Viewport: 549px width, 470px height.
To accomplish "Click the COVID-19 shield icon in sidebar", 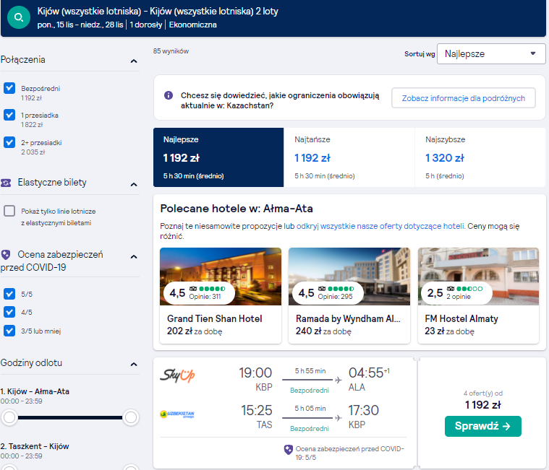I will coord(6,255).
